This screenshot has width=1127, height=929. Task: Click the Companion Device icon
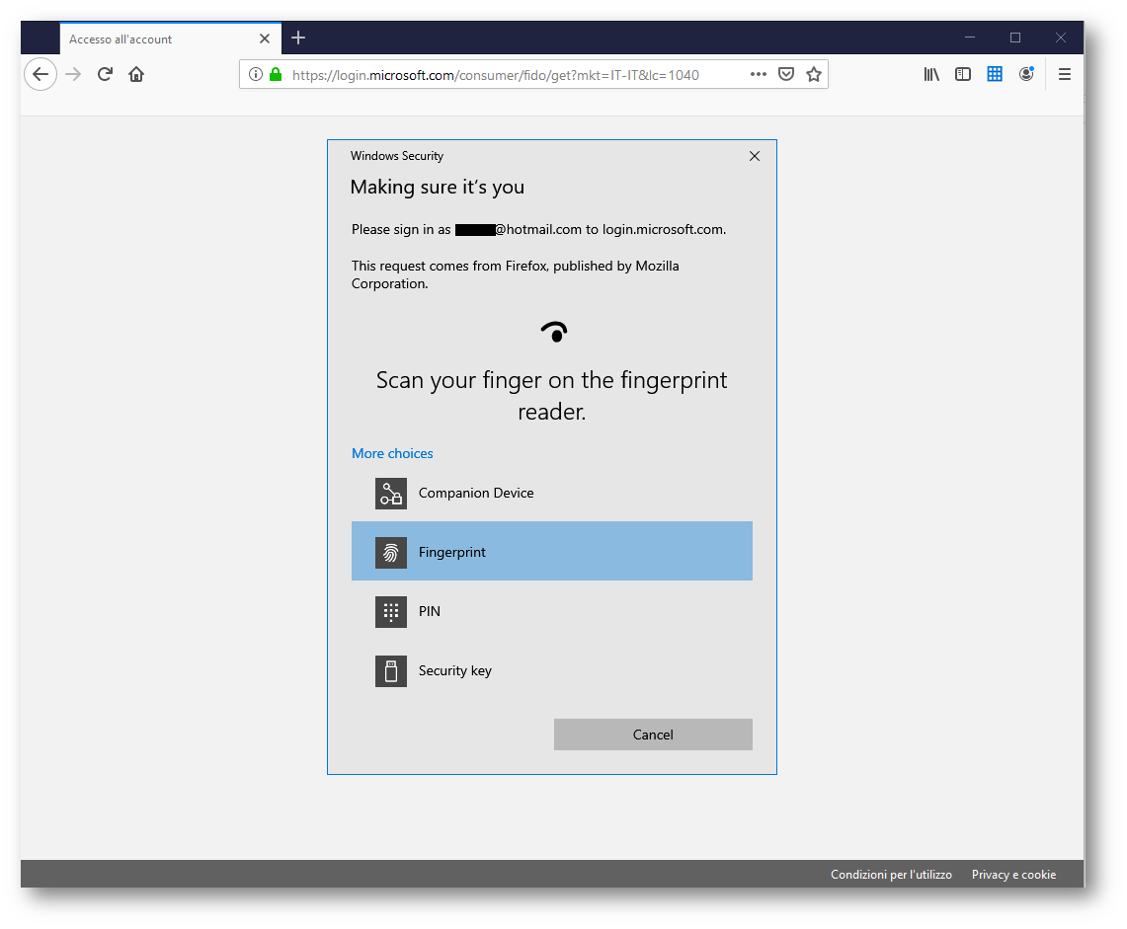click(x=391, y=494)
